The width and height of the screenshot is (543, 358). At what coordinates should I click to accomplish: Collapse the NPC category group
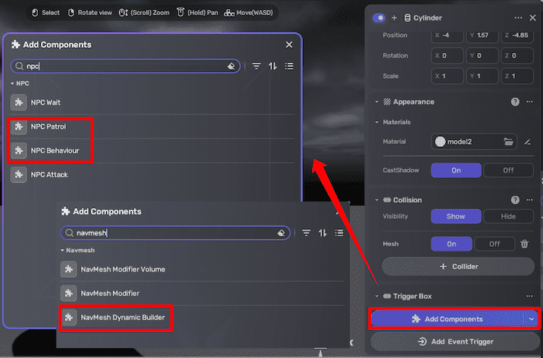pos(12,83)
